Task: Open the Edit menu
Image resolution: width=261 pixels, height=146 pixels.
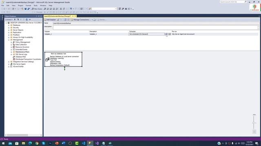Action: point(8,5)
